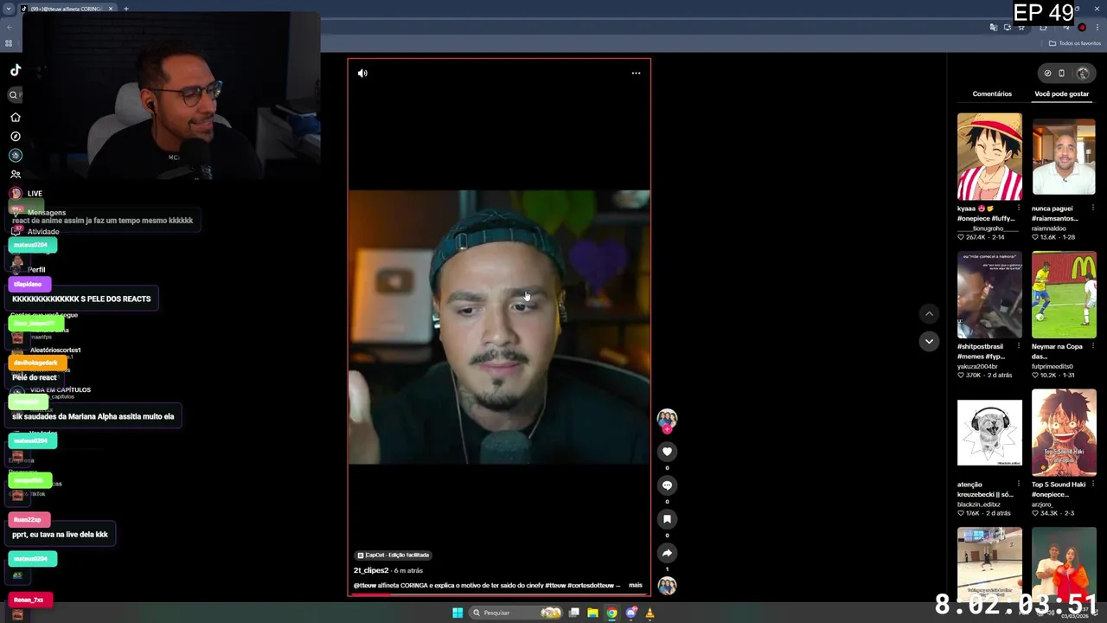
Task: Open options dots beside nunca paguei video
Action: pyautogui.click(x=1093, y=209)
